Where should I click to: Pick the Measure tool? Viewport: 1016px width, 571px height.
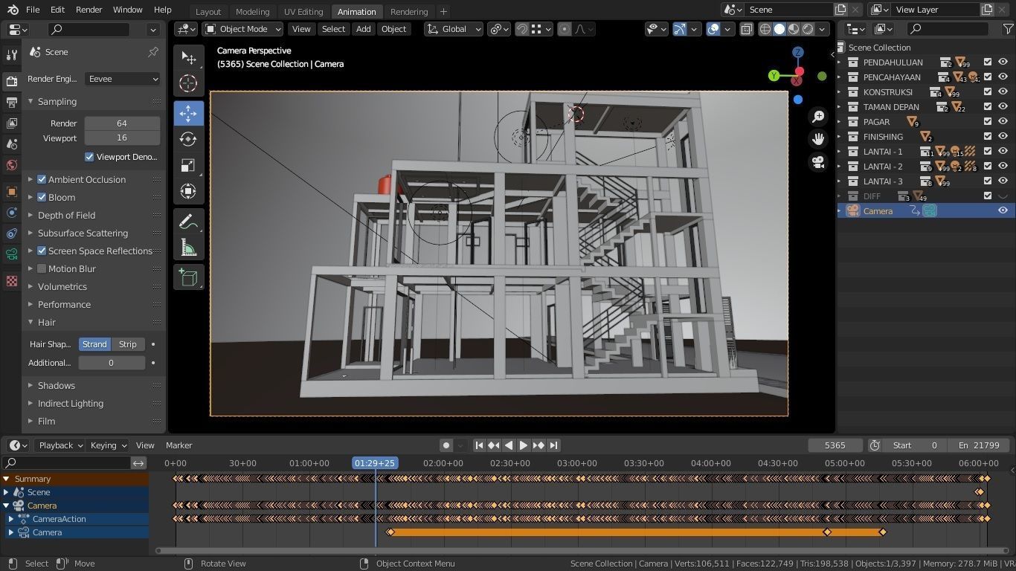[x=188, y=248]
